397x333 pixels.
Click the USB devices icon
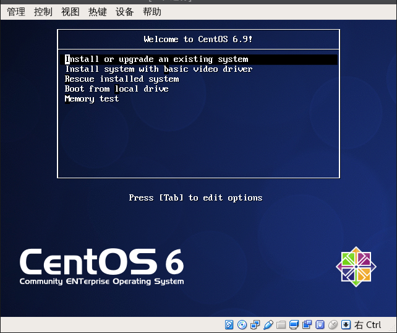tap(268, 324)
